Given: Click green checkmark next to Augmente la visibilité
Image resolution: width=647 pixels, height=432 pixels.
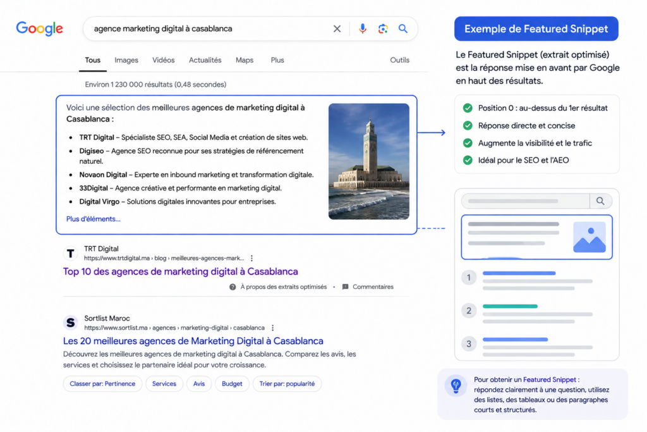Looking at the screenshot, I should click(468, 143).
